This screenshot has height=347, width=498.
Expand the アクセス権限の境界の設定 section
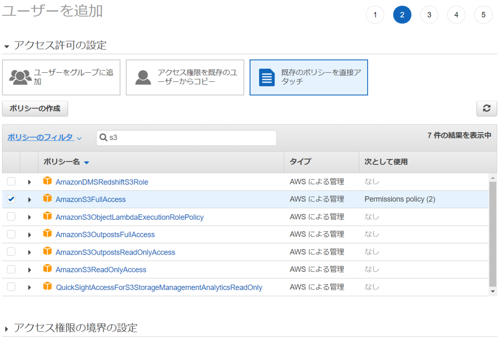pyautogui.click(x=7, y=329)
